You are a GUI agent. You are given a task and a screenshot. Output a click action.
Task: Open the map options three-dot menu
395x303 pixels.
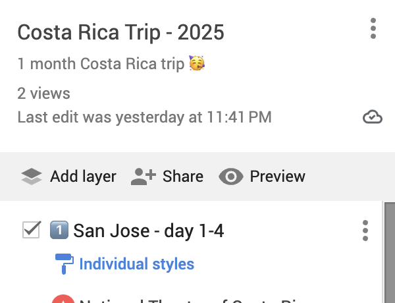coord(373,29)
